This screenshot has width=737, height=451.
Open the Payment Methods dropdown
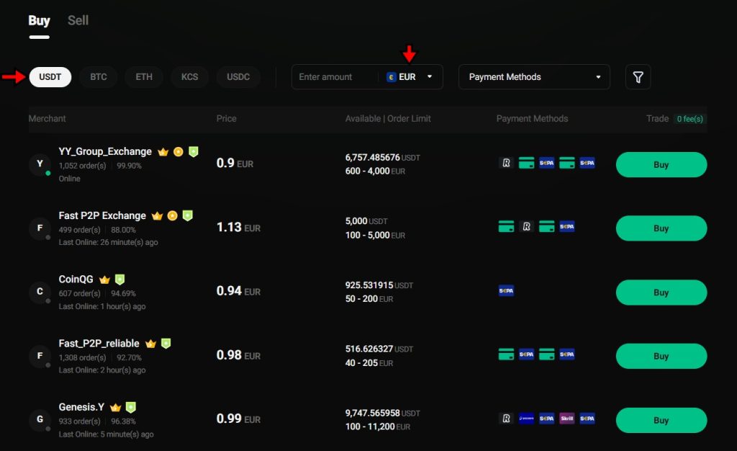coord(534,76)
